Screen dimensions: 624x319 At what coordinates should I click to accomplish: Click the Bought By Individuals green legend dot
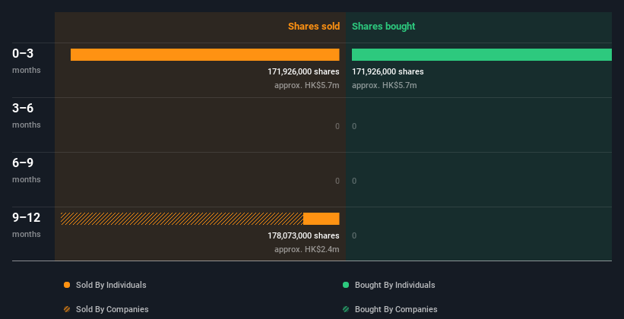346,285
